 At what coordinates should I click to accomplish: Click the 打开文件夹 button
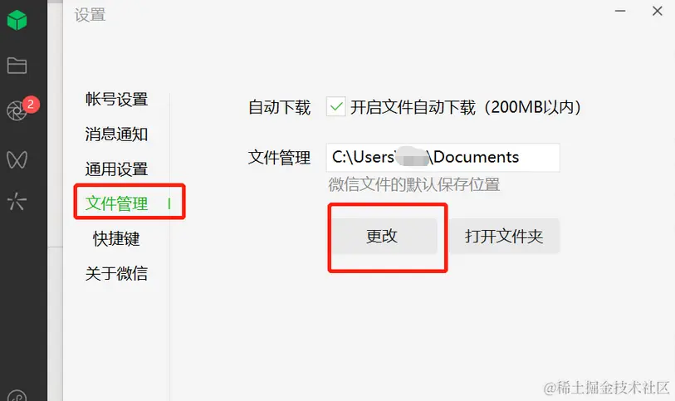click(x=504, y=236)
